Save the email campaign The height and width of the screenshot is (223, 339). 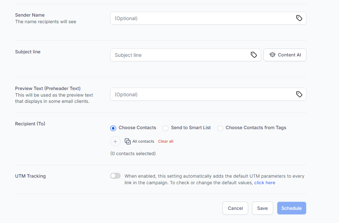coord(262,208)
